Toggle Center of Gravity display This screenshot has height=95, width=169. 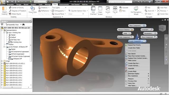click(16, 8)
